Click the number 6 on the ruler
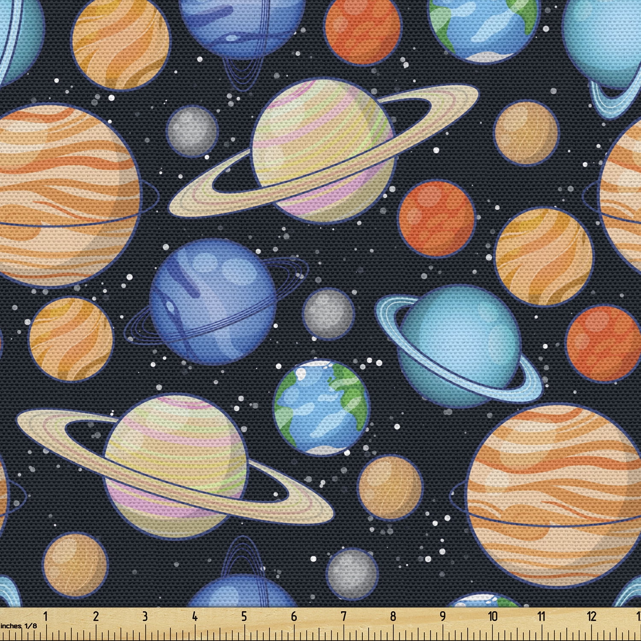 tap(294, 616)
